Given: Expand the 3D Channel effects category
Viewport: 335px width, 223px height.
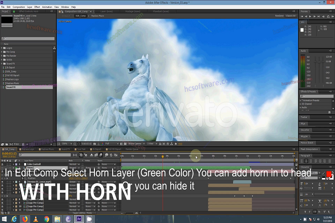Looking at the screenshot, I should (x=301, y=104).
